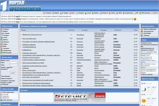
Task: Open topic 'Капитальные ремонты в МКД'
Action: 33,63
